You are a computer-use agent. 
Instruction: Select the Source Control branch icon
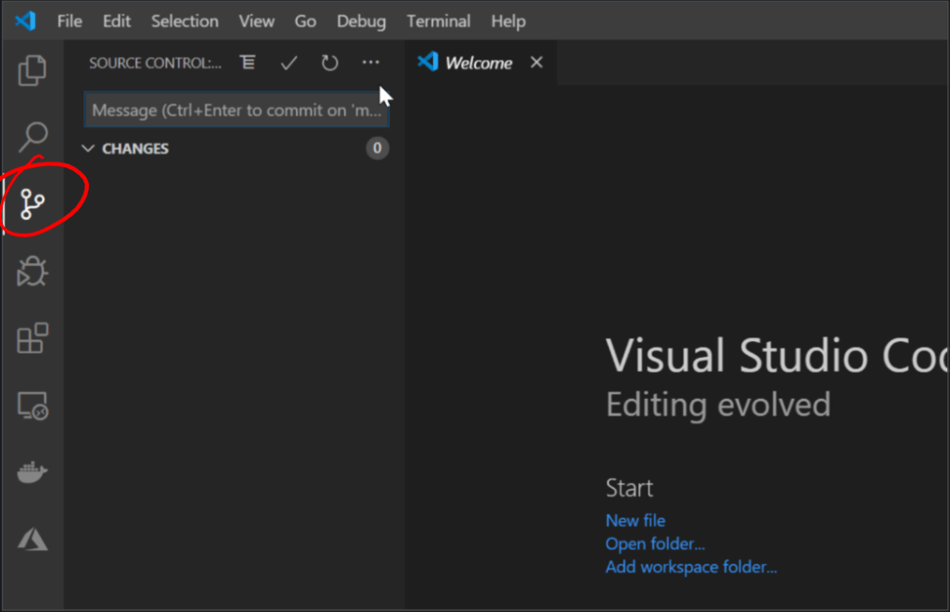tap(32, 204)
